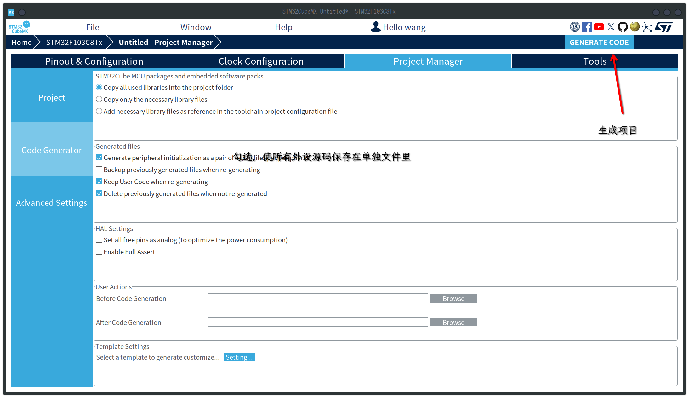Select Copy all used libraries radio option
The image size is (689, 398).
99,87
